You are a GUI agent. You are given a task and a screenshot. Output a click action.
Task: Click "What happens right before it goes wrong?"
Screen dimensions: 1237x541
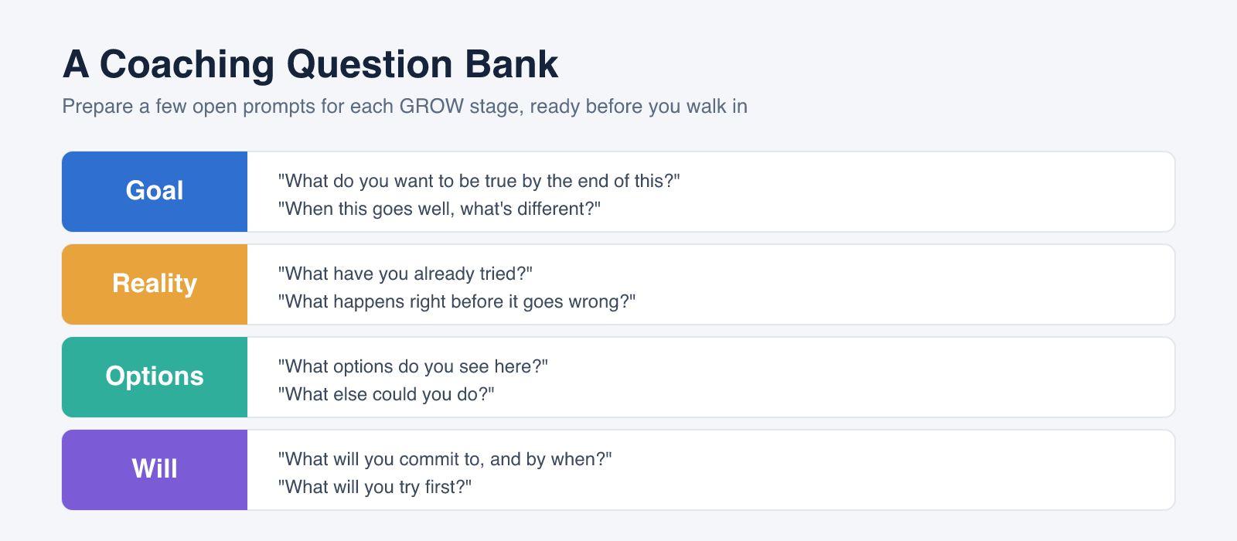tap(456, 301)
